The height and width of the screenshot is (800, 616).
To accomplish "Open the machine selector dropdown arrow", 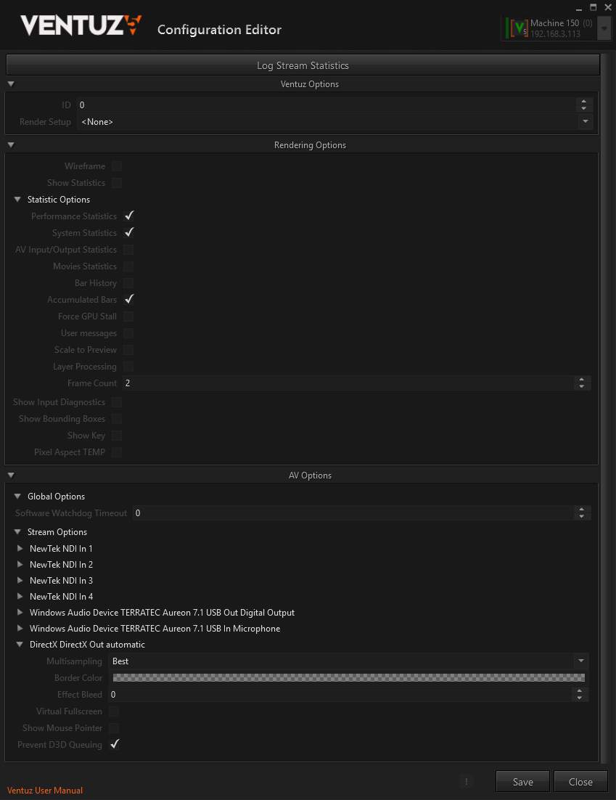I will 604,28.
